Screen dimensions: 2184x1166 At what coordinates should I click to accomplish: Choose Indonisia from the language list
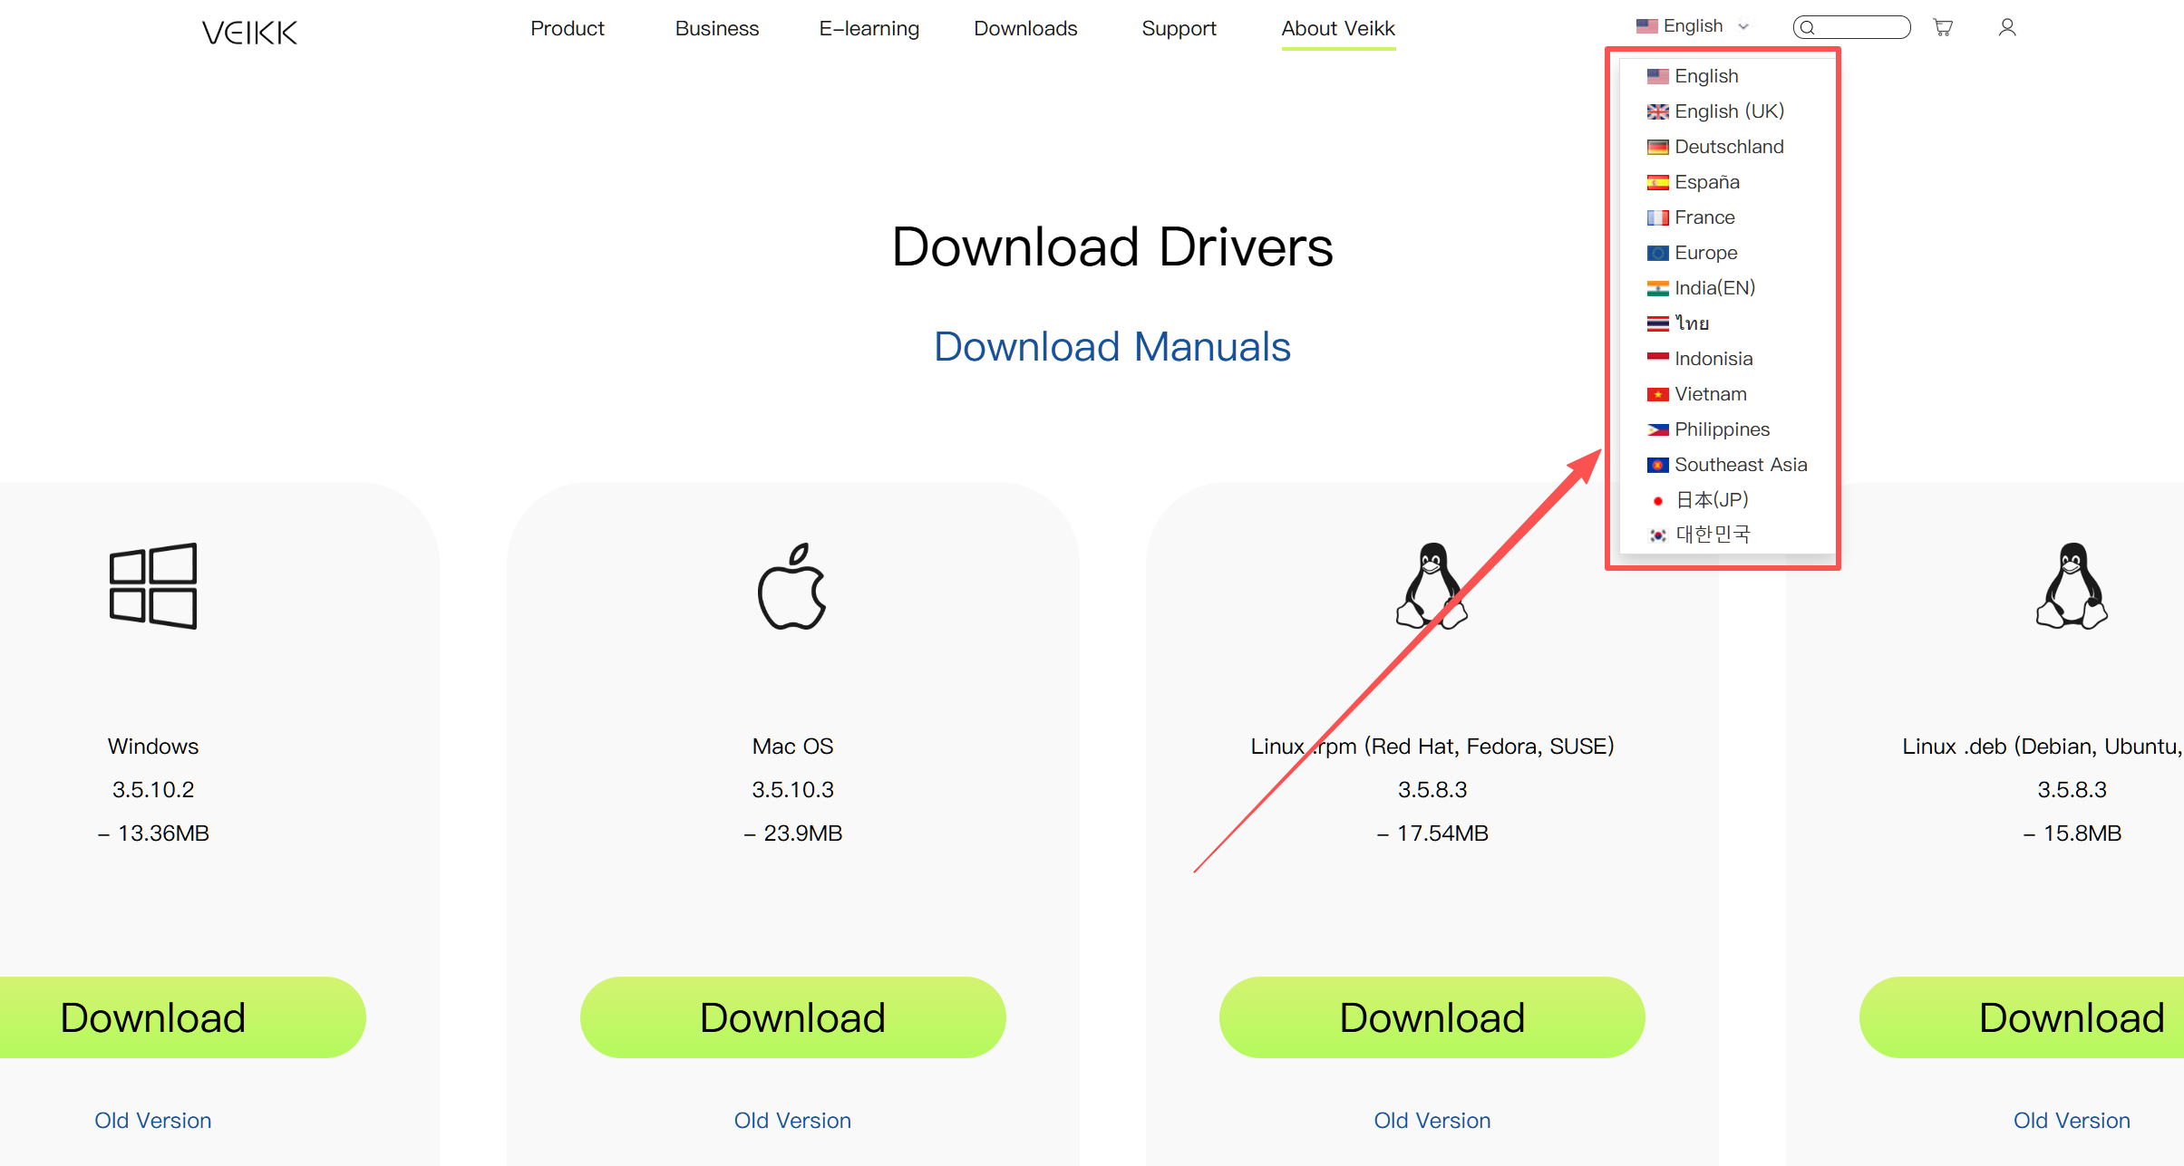[x=1713, y=359]
